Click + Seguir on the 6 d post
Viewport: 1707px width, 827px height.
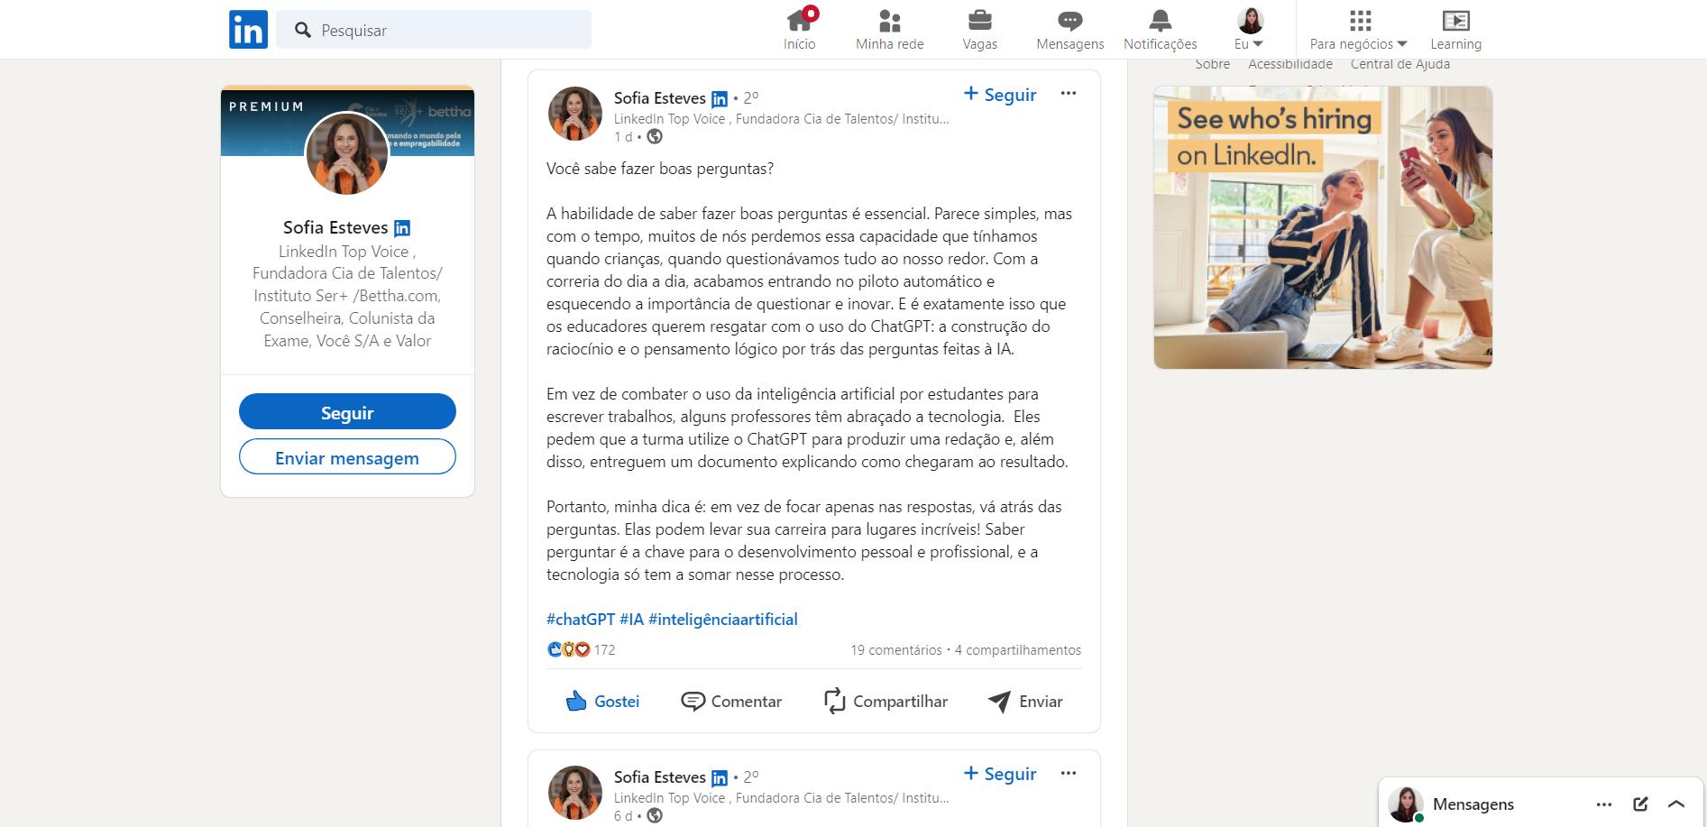(1000, 774)
